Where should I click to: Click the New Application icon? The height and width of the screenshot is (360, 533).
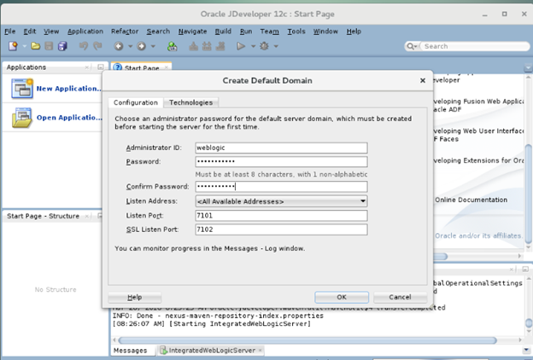21,88
